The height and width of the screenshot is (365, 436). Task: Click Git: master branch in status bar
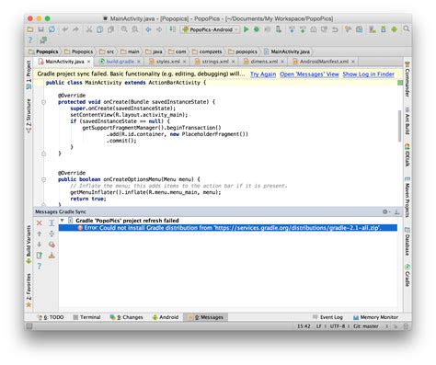(366, 326)
